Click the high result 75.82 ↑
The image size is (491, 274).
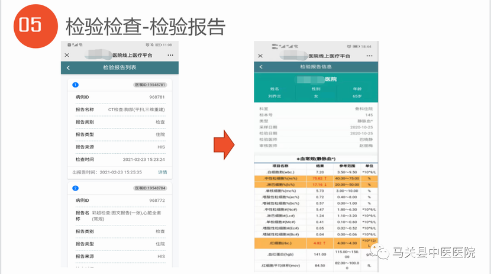319,179
